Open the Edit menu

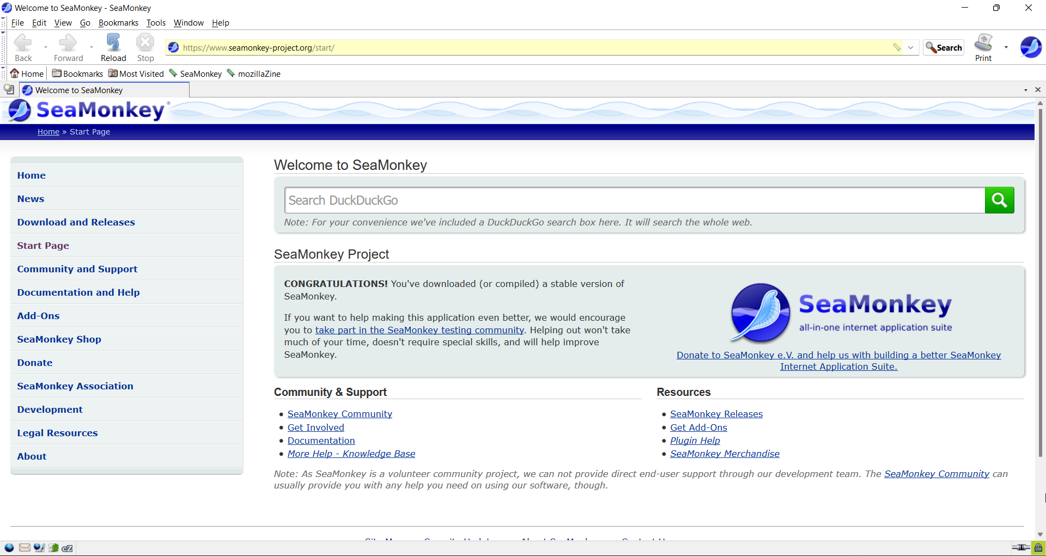(x=39, y=23)
